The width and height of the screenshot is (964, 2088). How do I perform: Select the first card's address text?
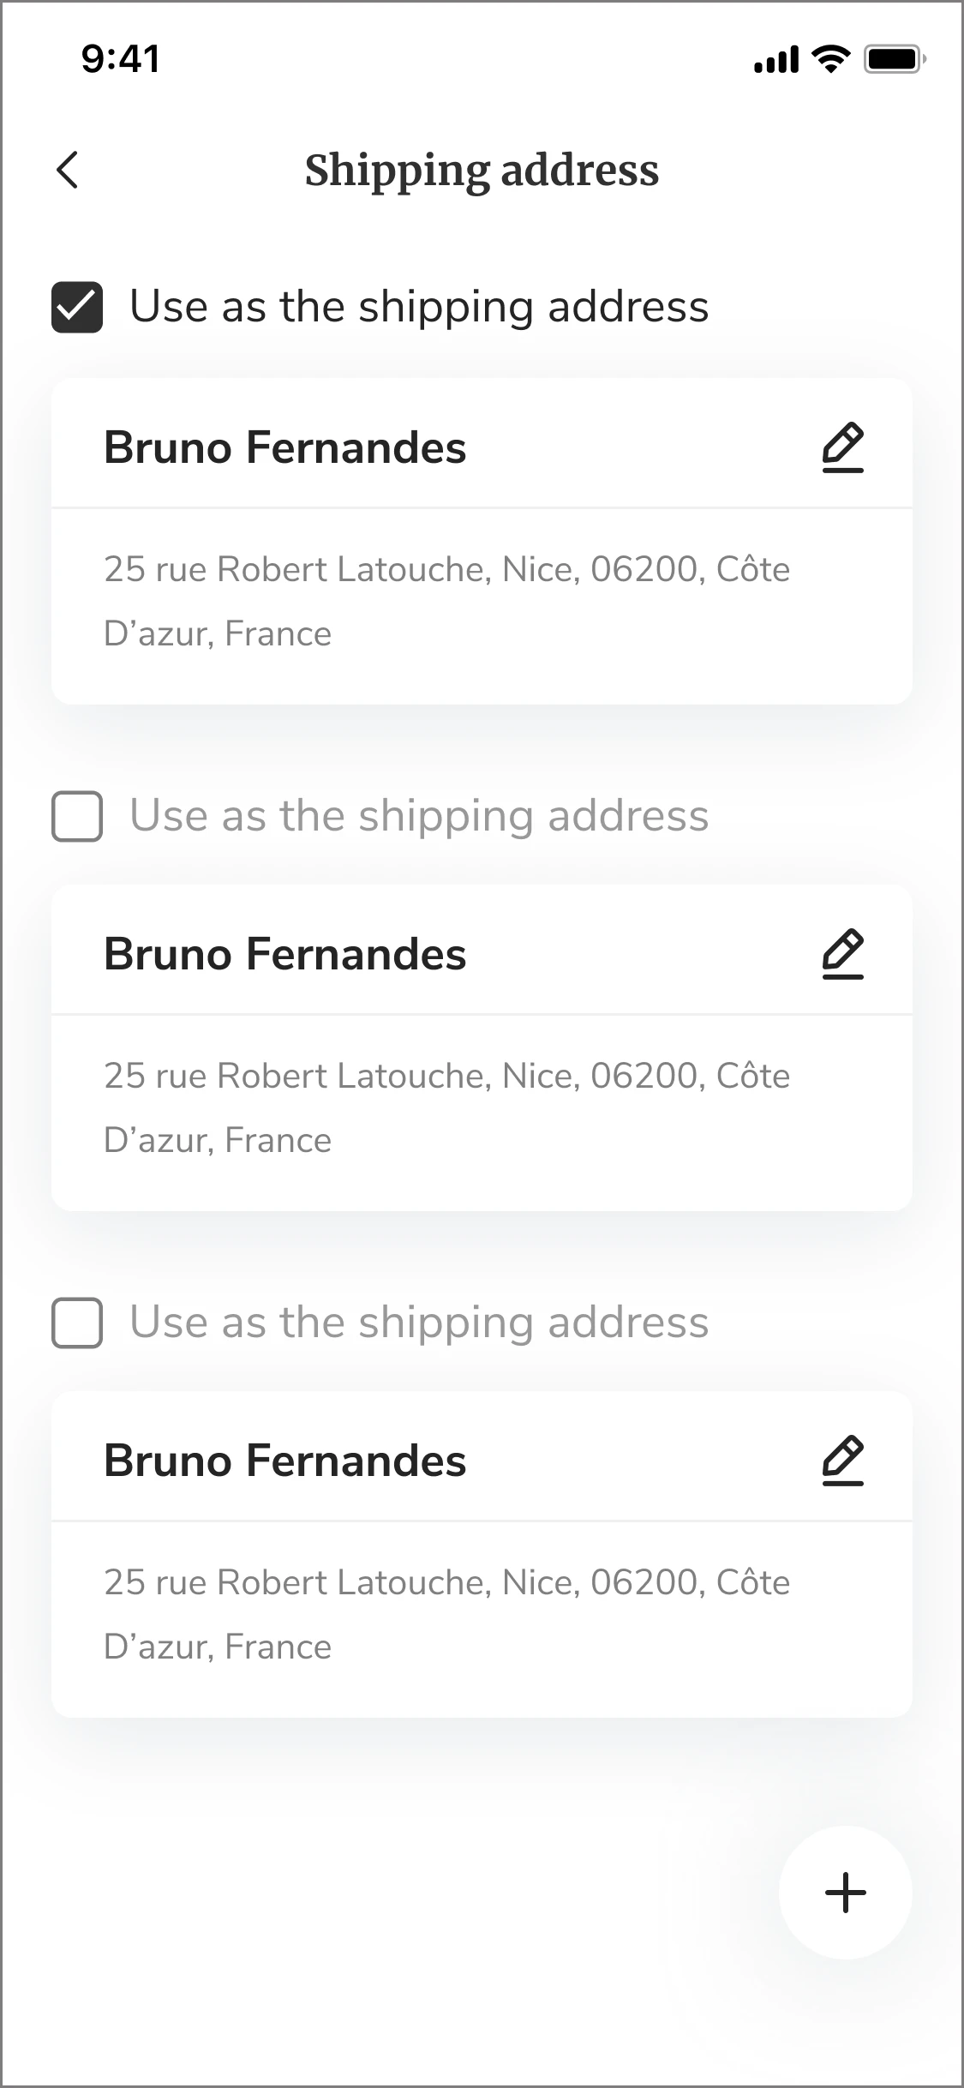pos(446,601)
